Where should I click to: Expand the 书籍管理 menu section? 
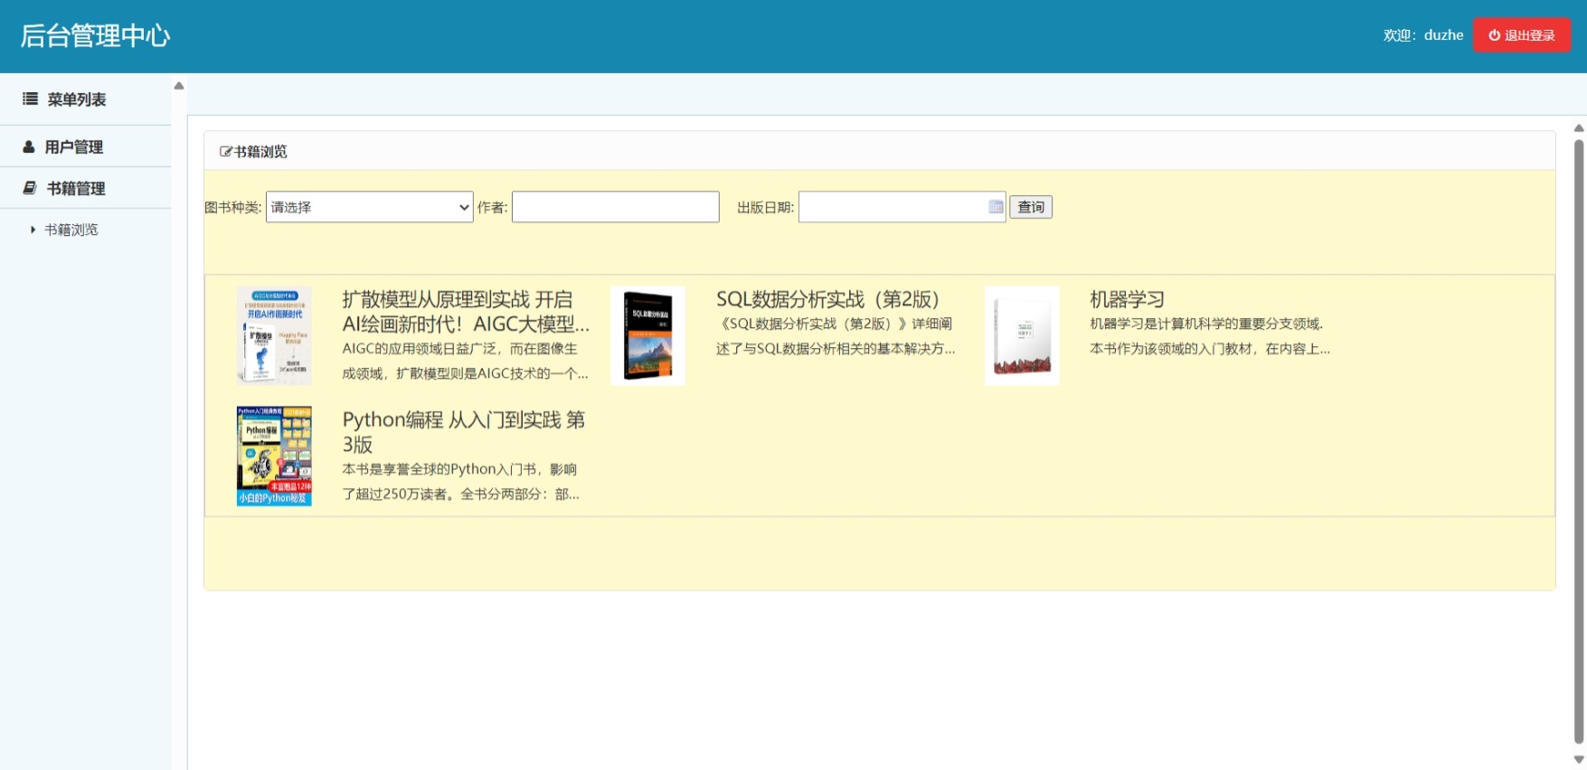(76, 188)
